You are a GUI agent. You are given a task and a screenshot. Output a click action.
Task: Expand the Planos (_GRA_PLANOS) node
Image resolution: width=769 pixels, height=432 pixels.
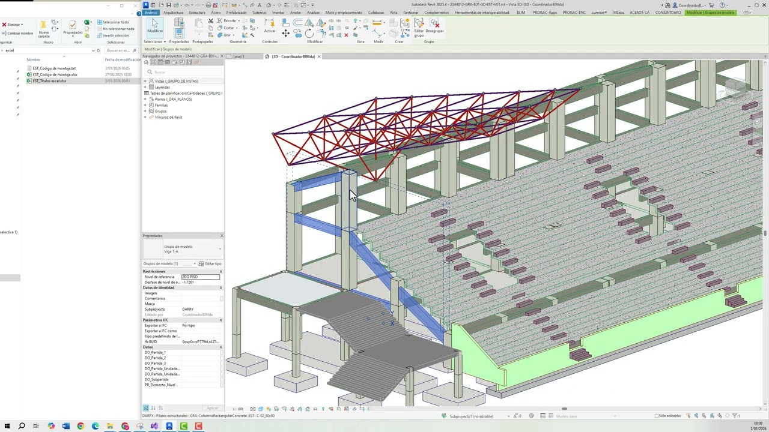145,99
